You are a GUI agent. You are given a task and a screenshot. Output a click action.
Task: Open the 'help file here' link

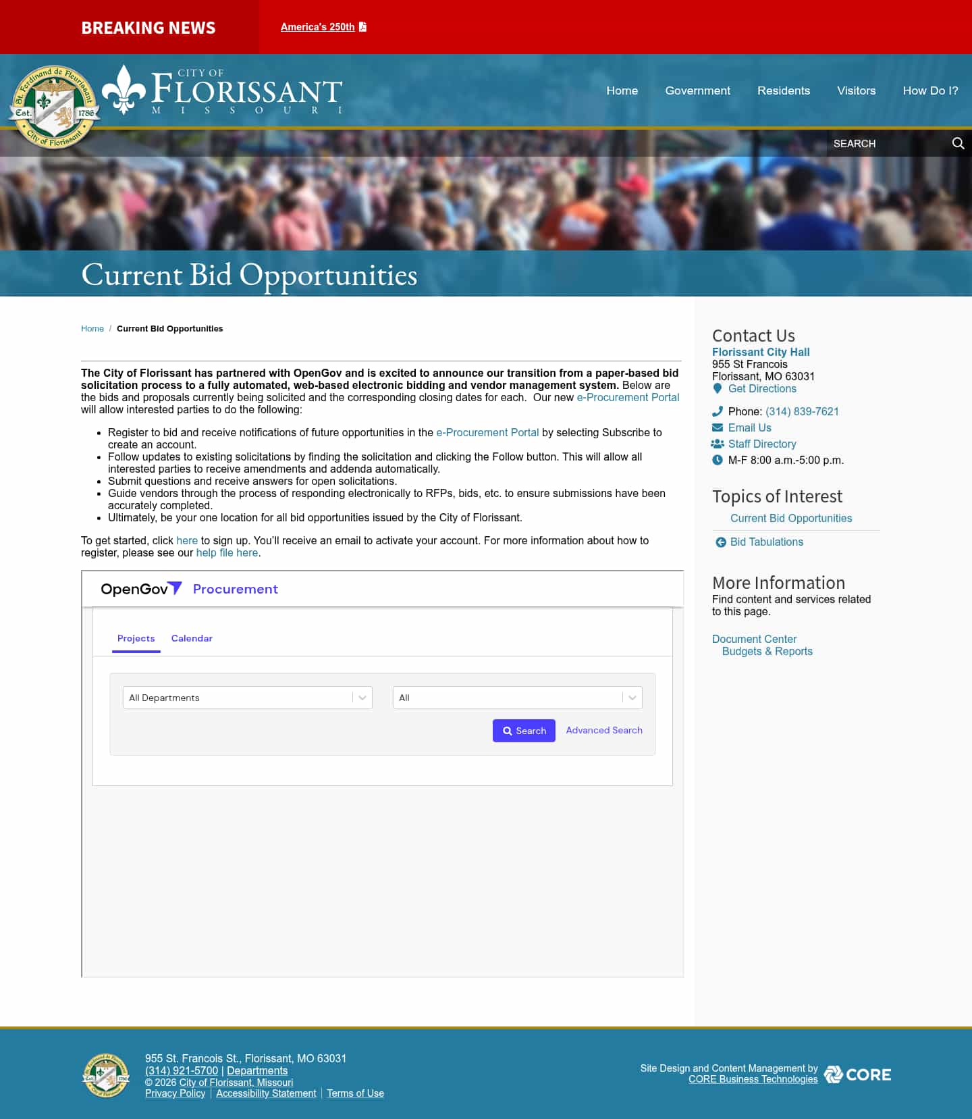(x=227, y=552)
